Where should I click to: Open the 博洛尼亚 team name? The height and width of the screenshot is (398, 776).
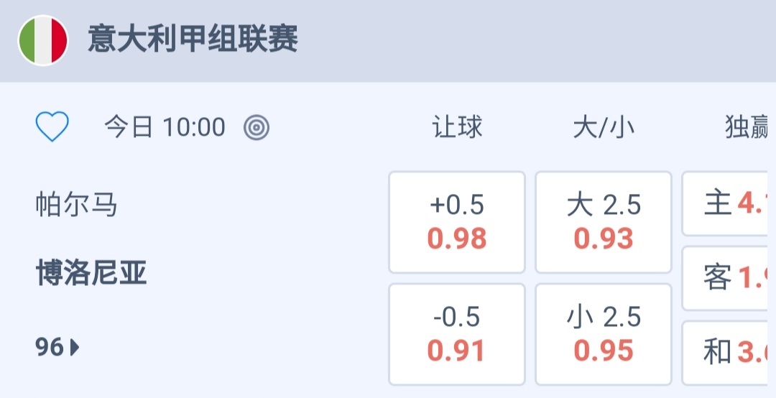coord(91,274)
